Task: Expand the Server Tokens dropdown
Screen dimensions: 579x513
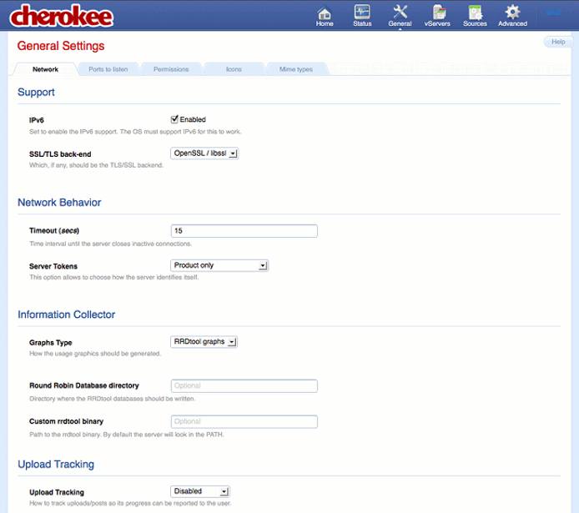Action: click(x=219, y=265)
